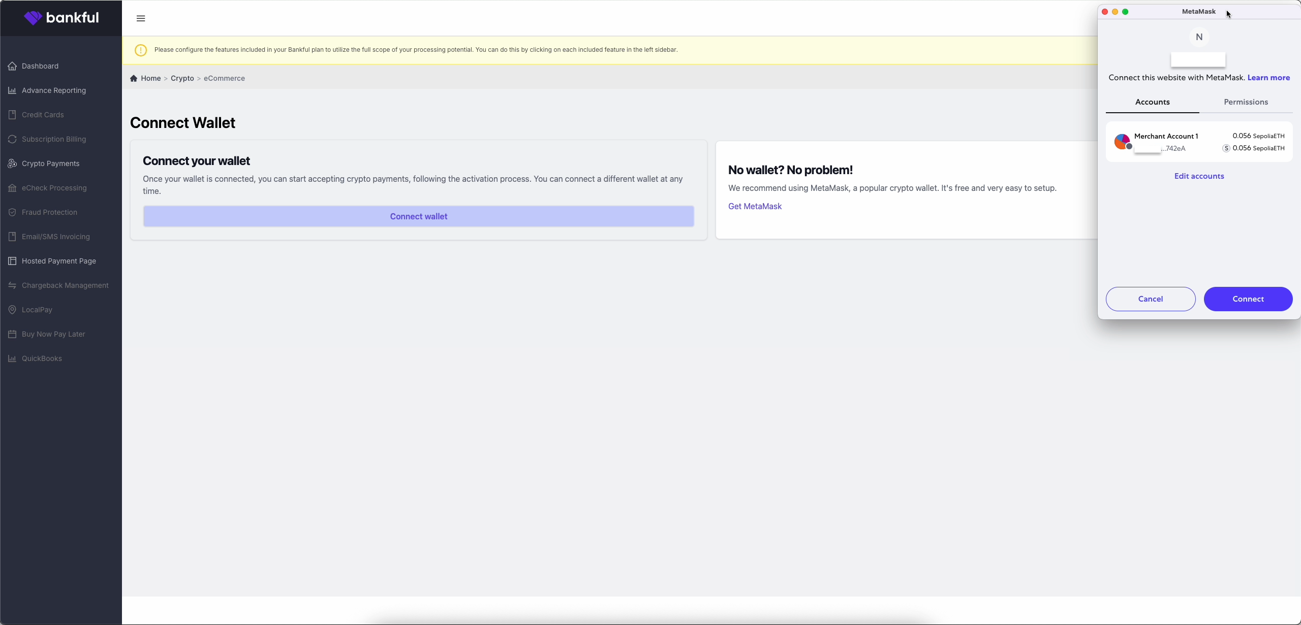Image resolution: width=1301 pixels, height=625 pixels.
Task: Click the yellow warning exclamation icon
Action: (x=141, y=50)
